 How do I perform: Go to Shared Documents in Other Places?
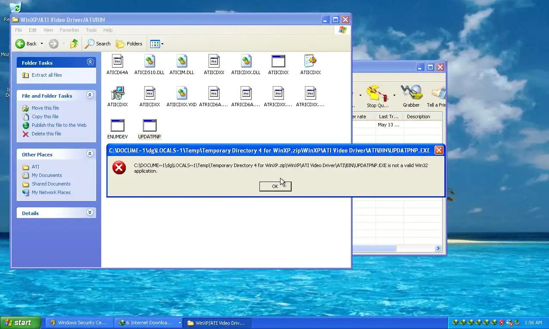(51, 184)
